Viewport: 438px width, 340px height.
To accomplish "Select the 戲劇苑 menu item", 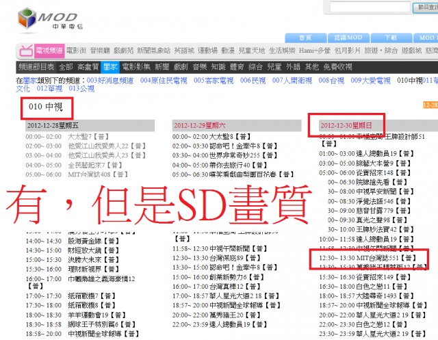I will click(123, 51).
